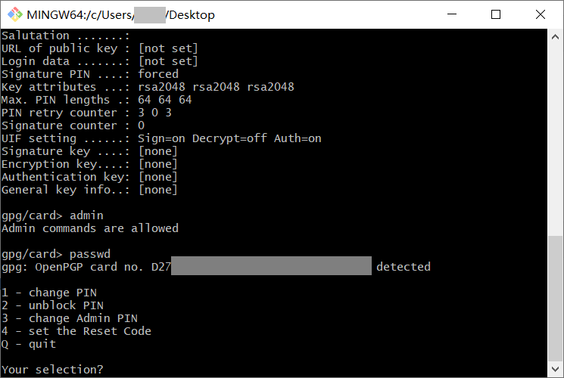Click the Git Bash icon in title bar

pos(15,14)
